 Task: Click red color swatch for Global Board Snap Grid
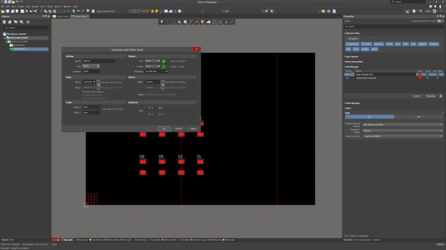pyautogui.click(x=420, y=78)
